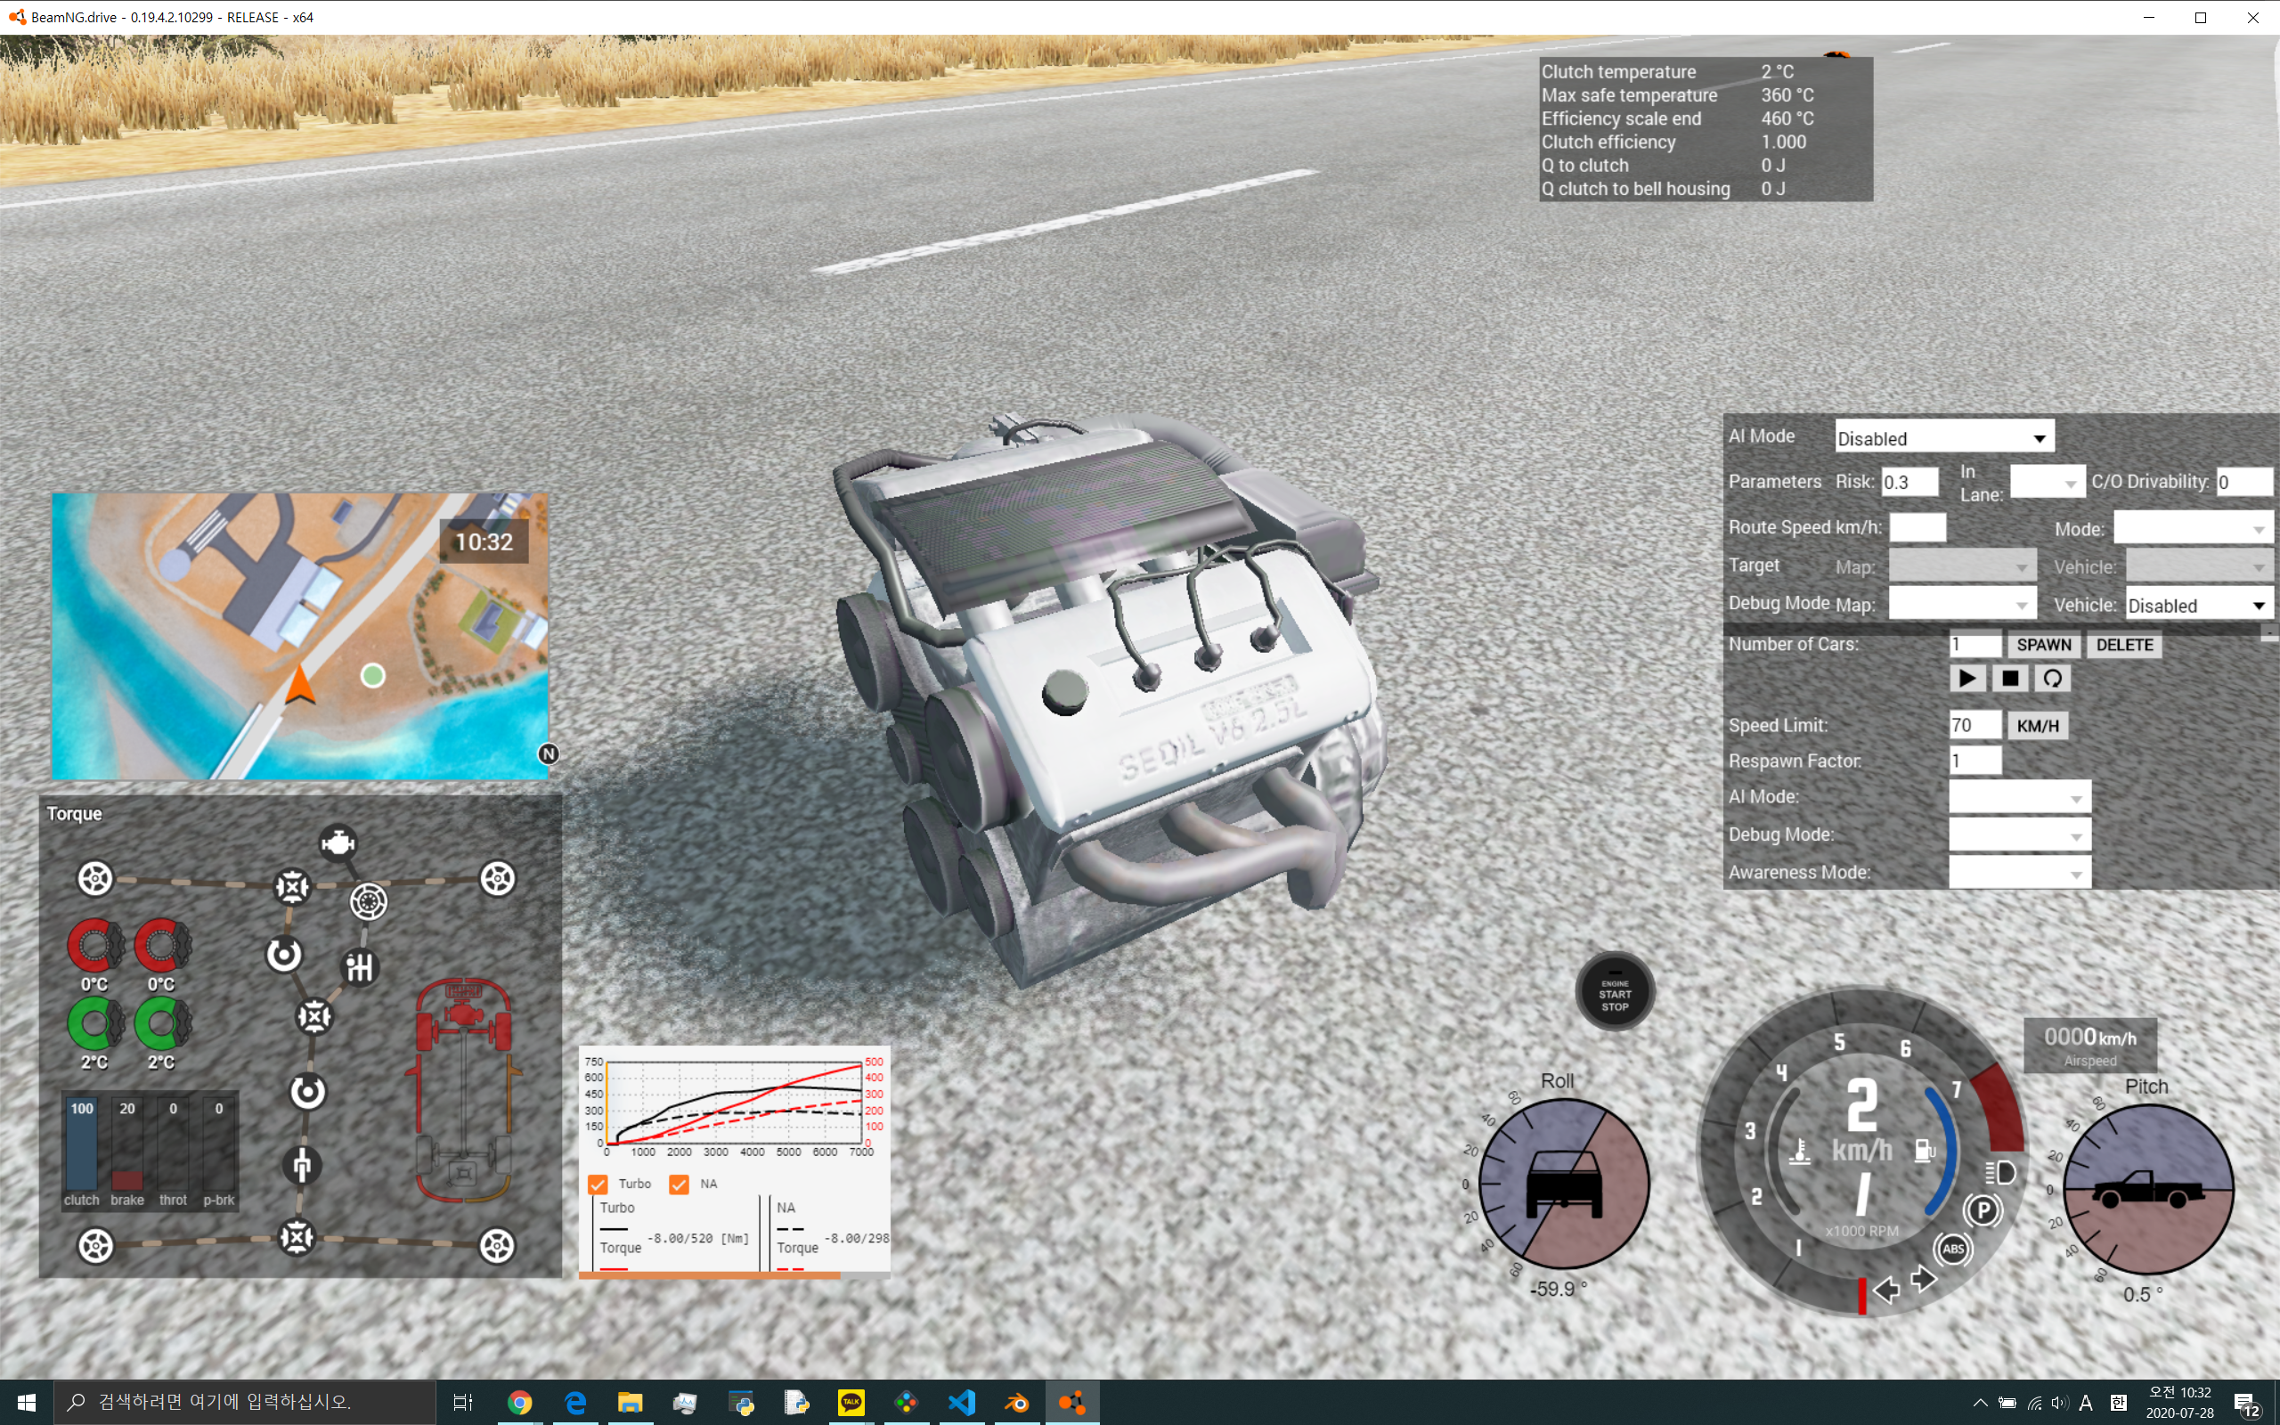This screenshot has width=2280, height=1425.
Task: Start traffic with the play button
Action: (x=1967, y=679)
